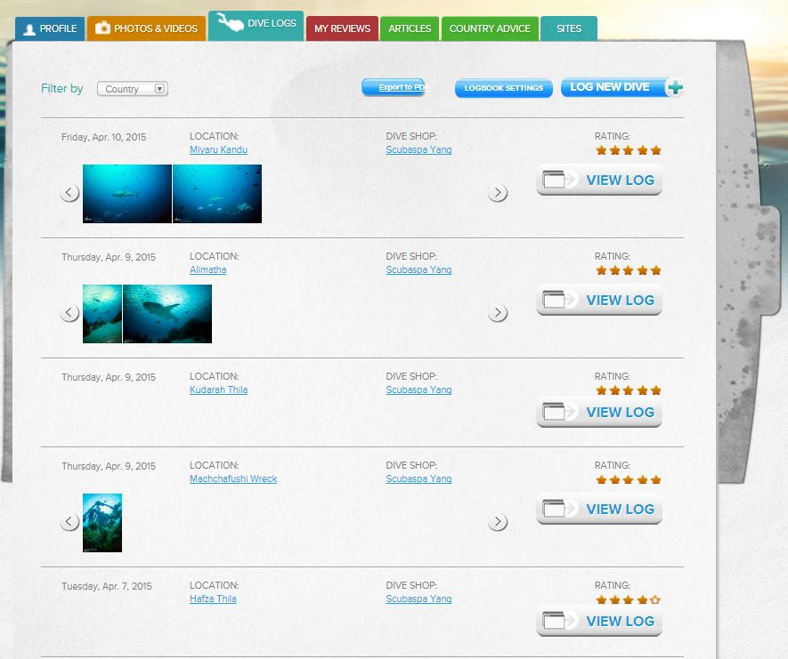Click the date Tuesday, Apr. 7, 2015

[107, 586]
